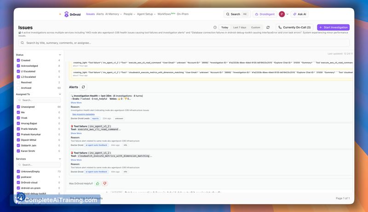The height and width of the screenshot is (212, 368).
Task: Open Currently On-Call (3) list
Action: [294, 28]
